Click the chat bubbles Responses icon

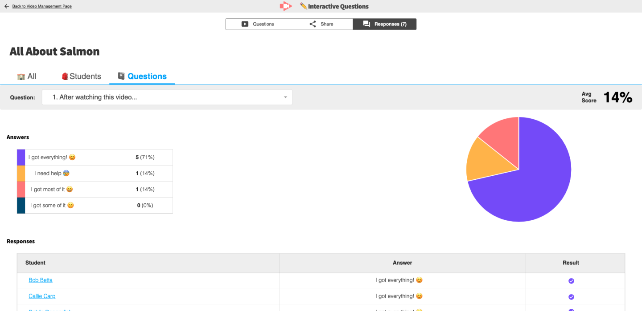[x=366, y=24]
